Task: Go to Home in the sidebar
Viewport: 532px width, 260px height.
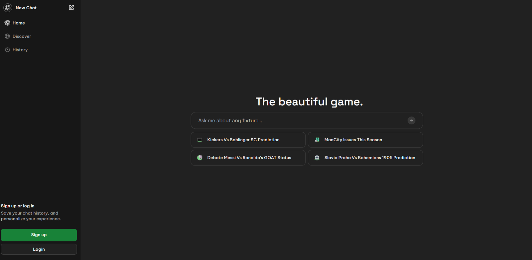Action: 19,23
